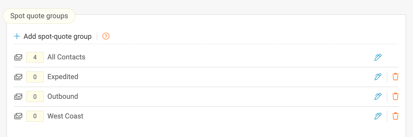The image size is (413, 137).
Task: Click the 0 count badge for Expedited
Action: 35,77
